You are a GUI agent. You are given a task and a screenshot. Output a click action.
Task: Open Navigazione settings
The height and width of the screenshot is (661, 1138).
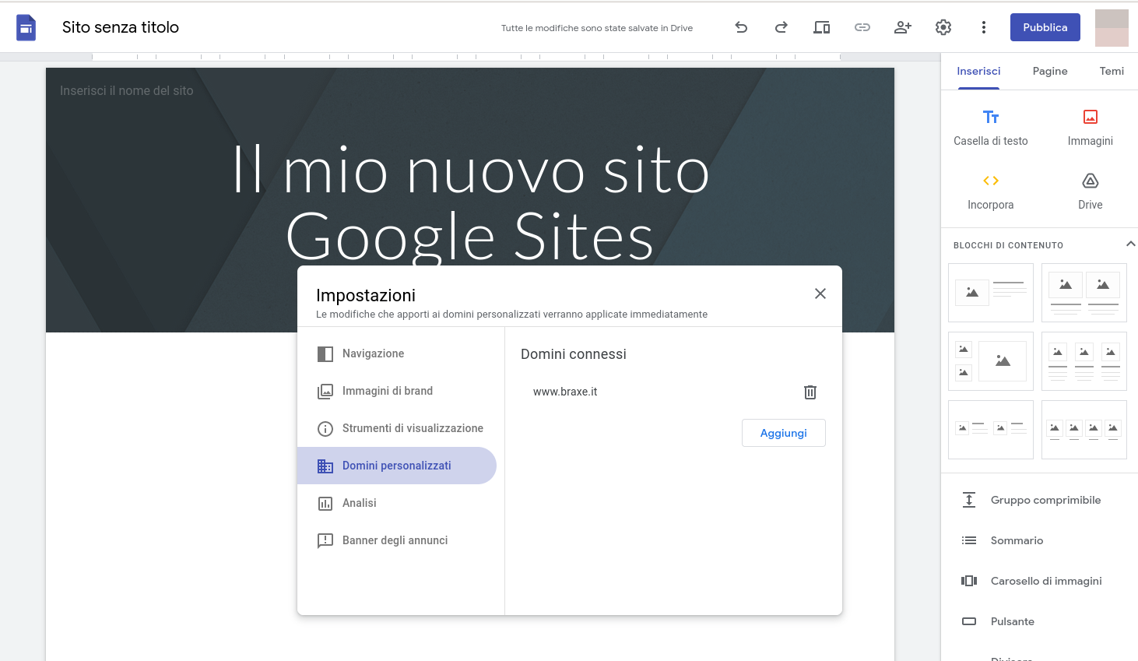click(x=397, y=353)
